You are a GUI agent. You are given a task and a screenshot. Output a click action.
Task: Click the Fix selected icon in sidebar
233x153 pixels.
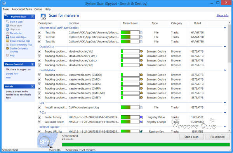(7, 33)
